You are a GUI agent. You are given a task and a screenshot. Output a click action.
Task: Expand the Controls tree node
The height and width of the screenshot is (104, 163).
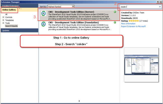click(x=3, y=17)
